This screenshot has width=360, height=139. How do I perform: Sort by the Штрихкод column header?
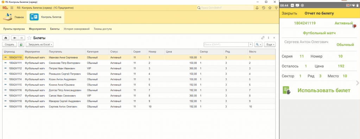point(13,52)
